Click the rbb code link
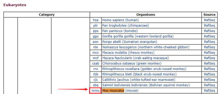221x94 pixels. [x=95, y=74]
